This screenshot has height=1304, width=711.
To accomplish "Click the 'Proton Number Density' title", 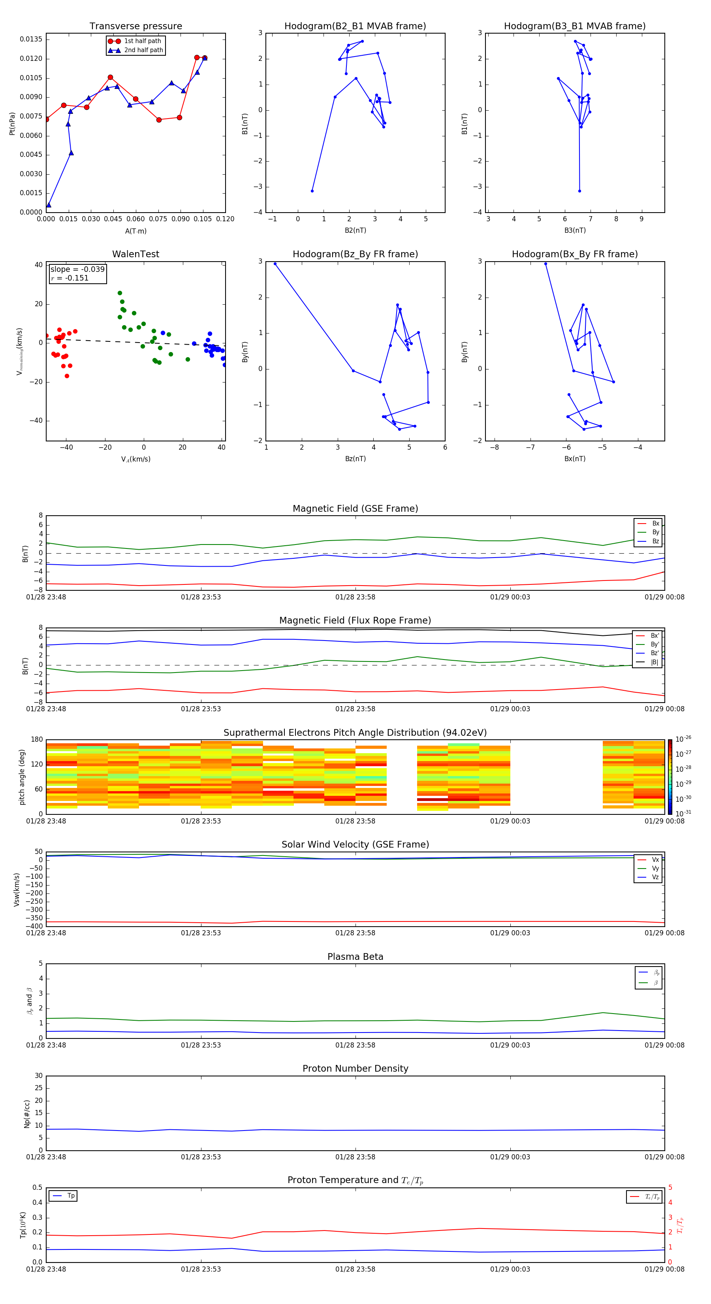I will point(355,1068).
